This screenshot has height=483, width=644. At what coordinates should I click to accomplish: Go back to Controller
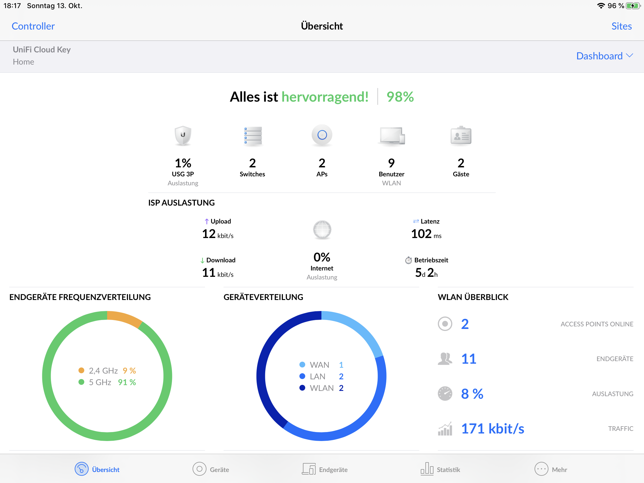[x=33, y=26]
